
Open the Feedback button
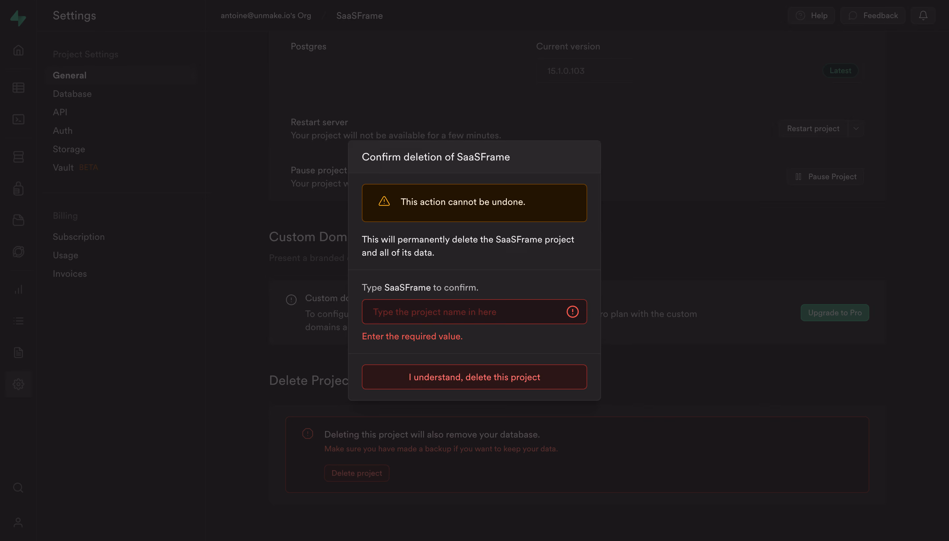[x=873, y=15]
